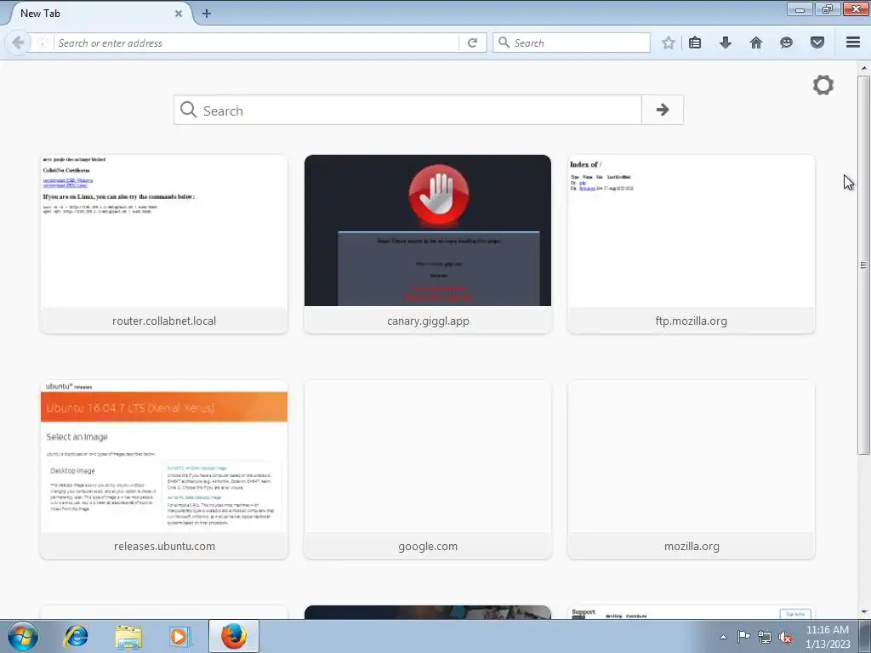Screen dimensions: 871x653
Task: Bookmark this page with the star icon
Action: tap(669, 43)
